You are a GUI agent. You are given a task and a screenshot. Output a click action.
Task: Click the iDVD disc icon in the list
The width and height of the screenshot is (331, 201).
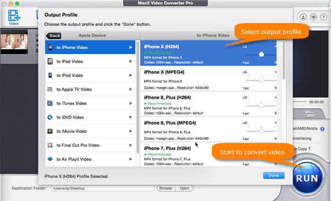50,117
